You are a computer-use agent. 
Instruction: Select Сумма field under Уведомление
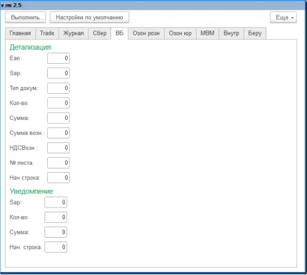[x=56, y=232]
